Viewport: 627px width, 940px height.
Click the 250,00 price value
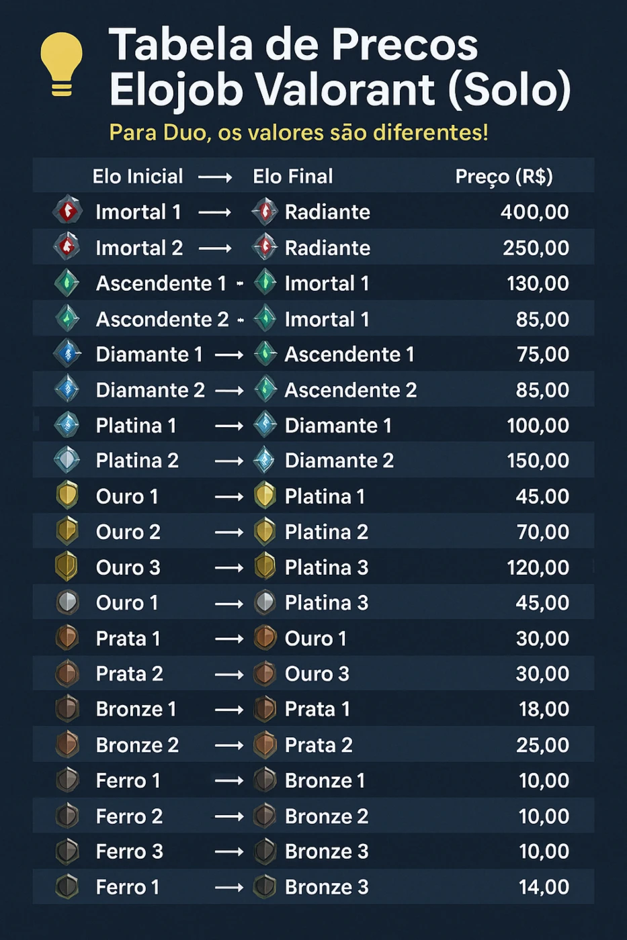coord(536,248)
